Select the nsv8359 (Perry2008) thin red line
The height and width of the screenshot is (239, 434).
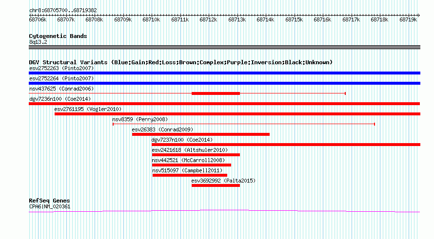[x=243, y=124]
